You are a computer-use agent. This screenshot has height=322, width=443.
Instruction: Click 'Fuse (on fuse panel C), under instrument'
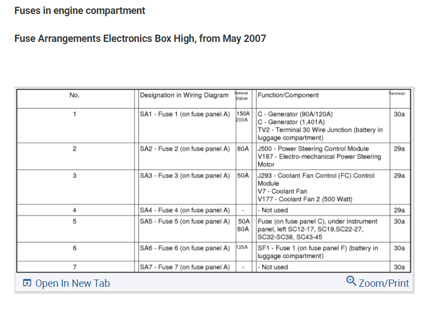pos(318,221)
